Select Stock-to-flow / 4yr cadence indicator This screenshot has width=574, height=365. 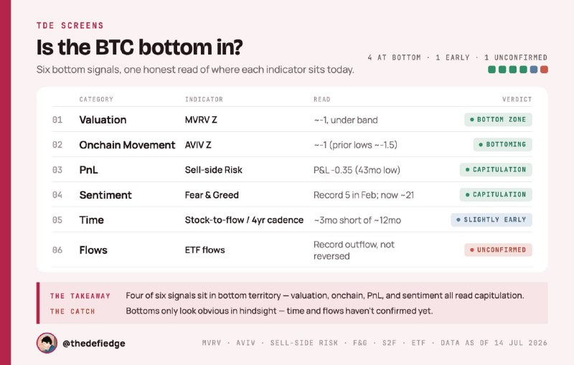click(x=244, y=220)
